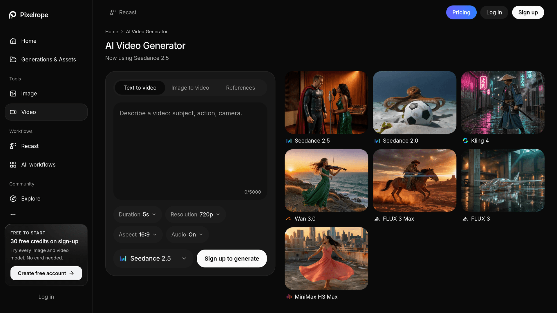This screenshot has width=557, height=313.
Task: Open the samurai neon street thumbnail
Action: coord(503,102)
